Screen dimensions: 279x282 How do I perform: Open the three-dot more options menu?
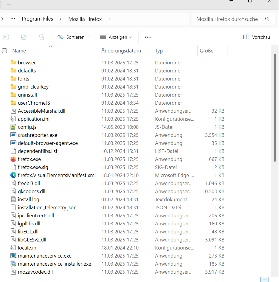coord(148,37)
